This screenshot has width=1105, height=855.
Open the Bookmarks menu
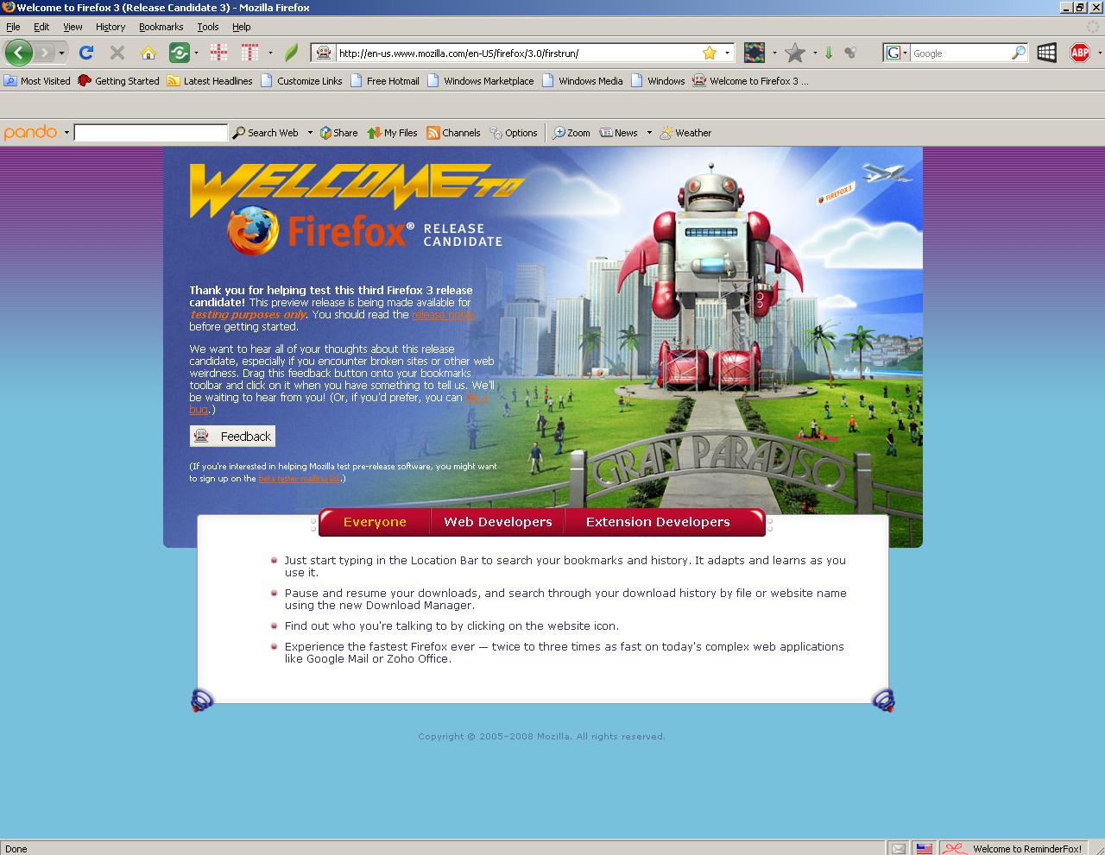pyautogui.click(x=161, y=27)
